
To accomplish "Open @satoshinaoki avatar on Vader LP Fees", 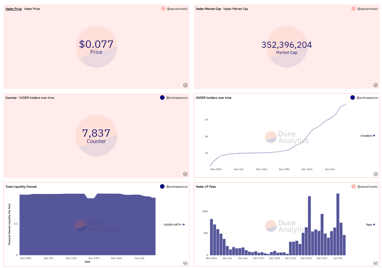I will 353,186.
